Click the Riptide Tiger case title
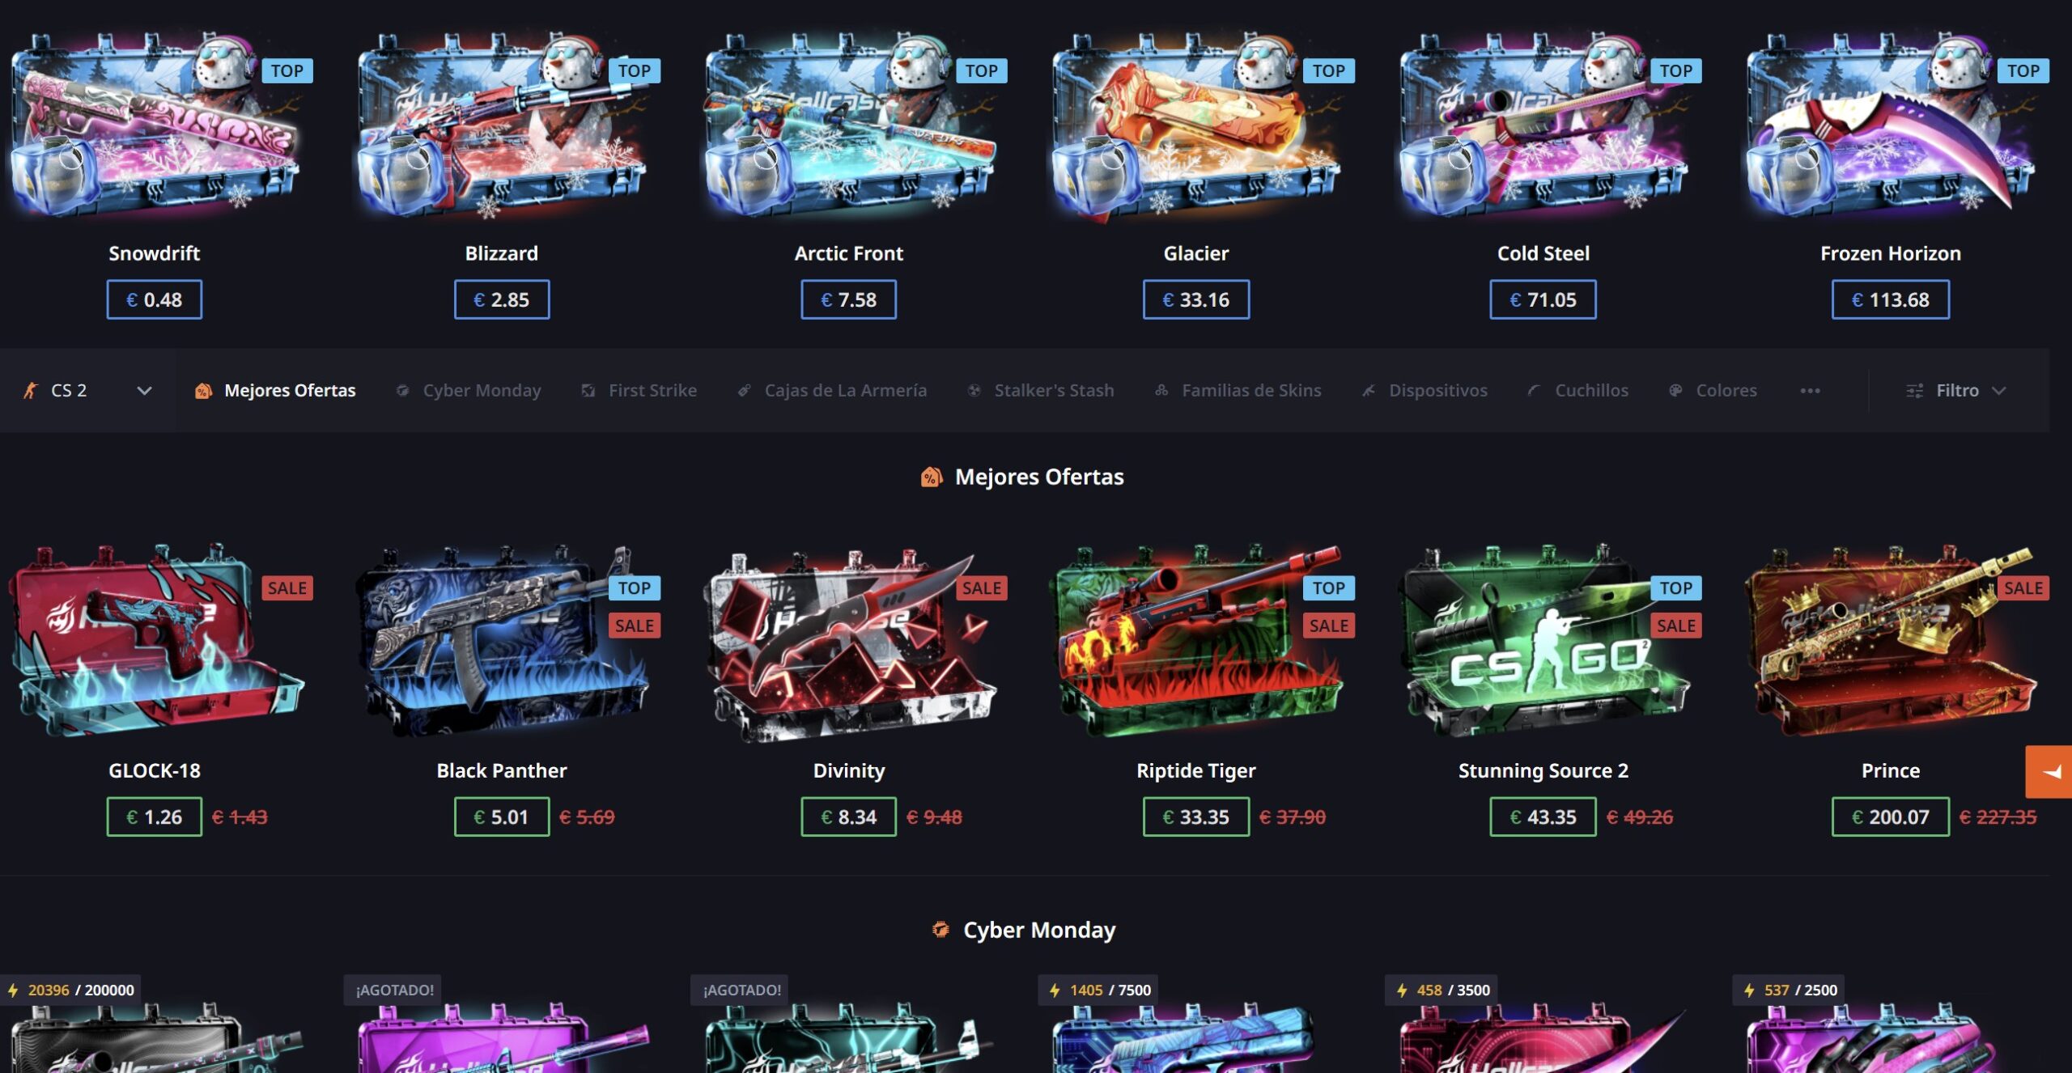Viewport: 2072px width, 1073px height. pos(1196,770)
